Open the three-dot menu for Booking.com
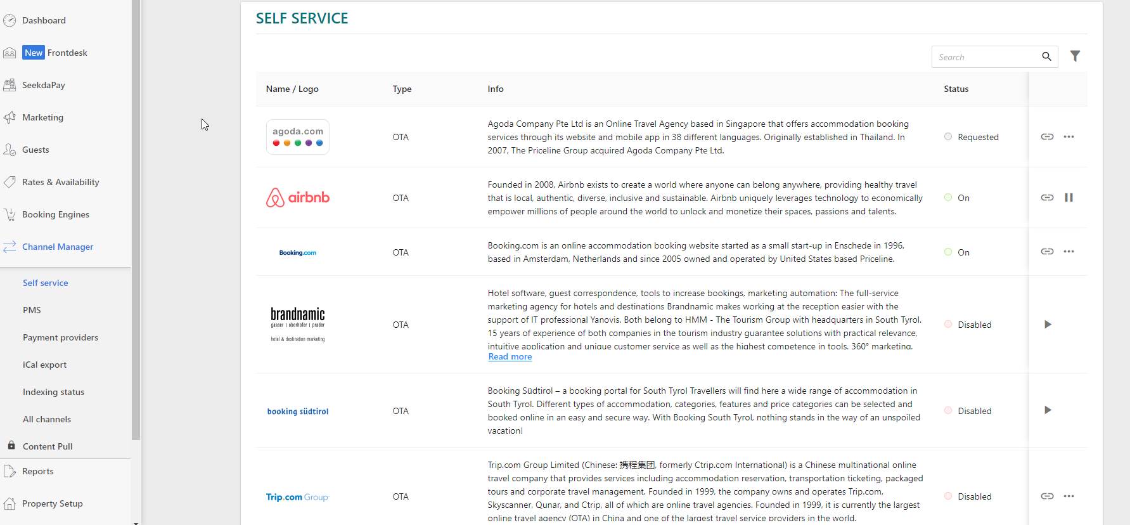The image size is (1130, 525). click(x=1069, y=252)
